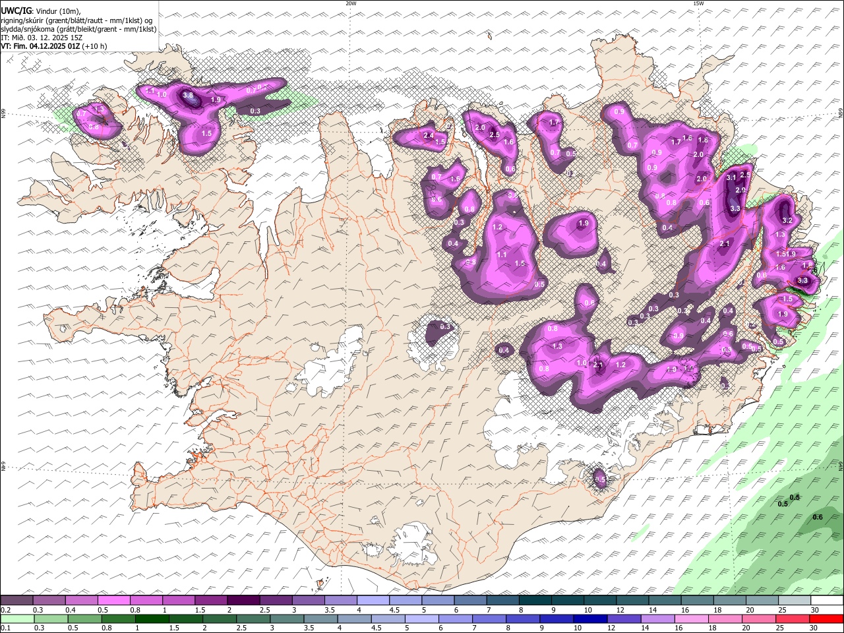
Task: Pick the darkest purple 2–2.5 snow swatch
Action: [243, 601]
